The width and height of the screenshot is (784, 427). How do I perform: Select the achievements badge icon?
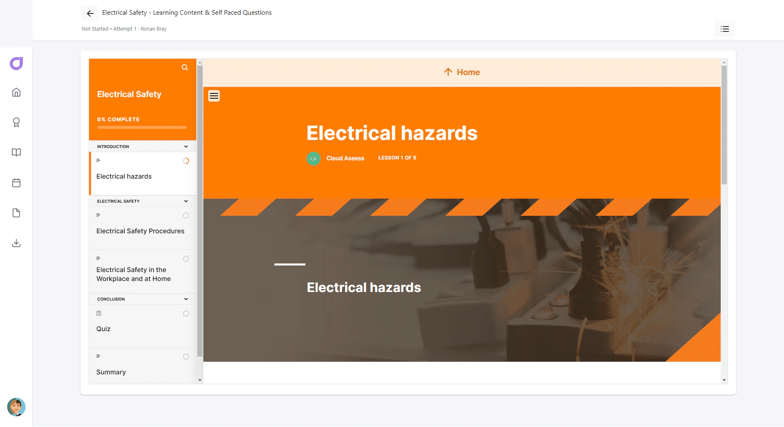click(x=16, y=122)
